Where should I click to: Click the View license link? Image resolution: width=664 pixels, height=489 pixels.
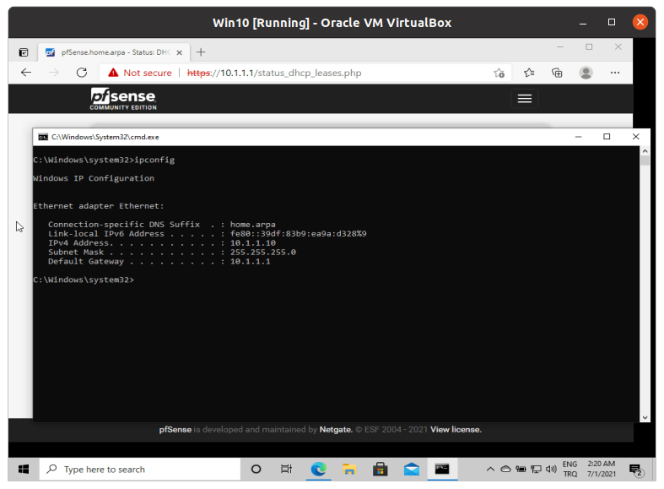pos(456,429)
